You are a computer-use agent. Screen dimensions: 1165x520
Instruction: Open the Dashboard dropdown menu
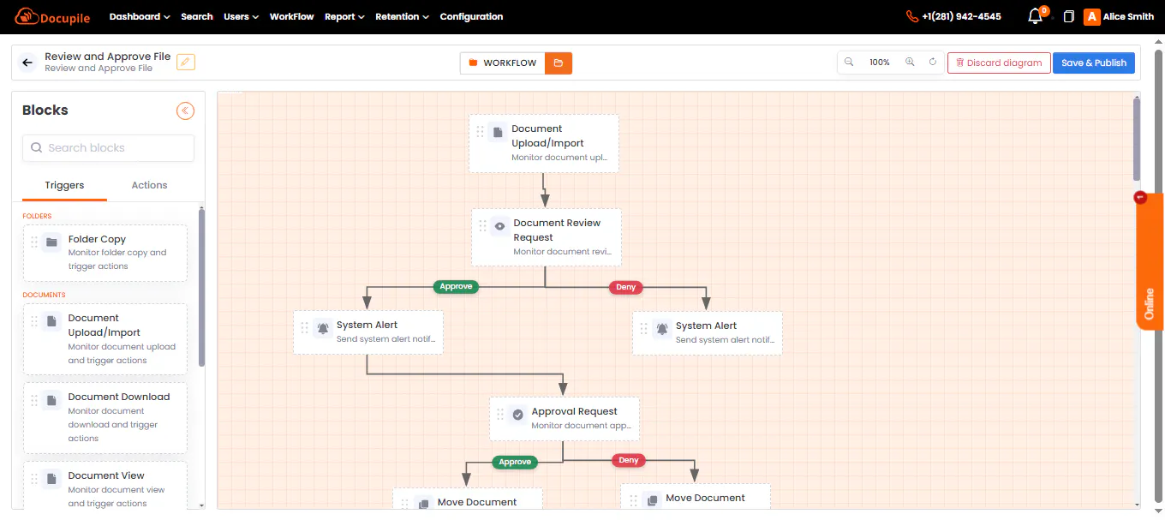click(140, 16)
